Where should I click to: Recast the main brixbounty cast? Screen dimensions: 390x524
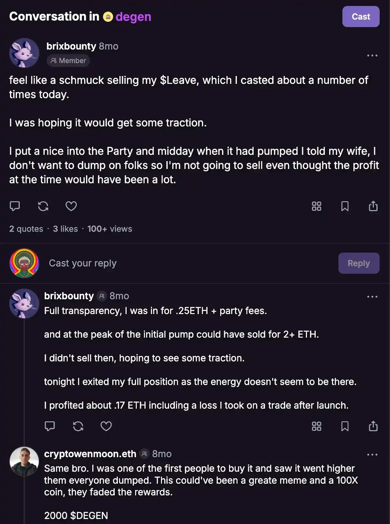pyautogui.click(x=43, y=206)
